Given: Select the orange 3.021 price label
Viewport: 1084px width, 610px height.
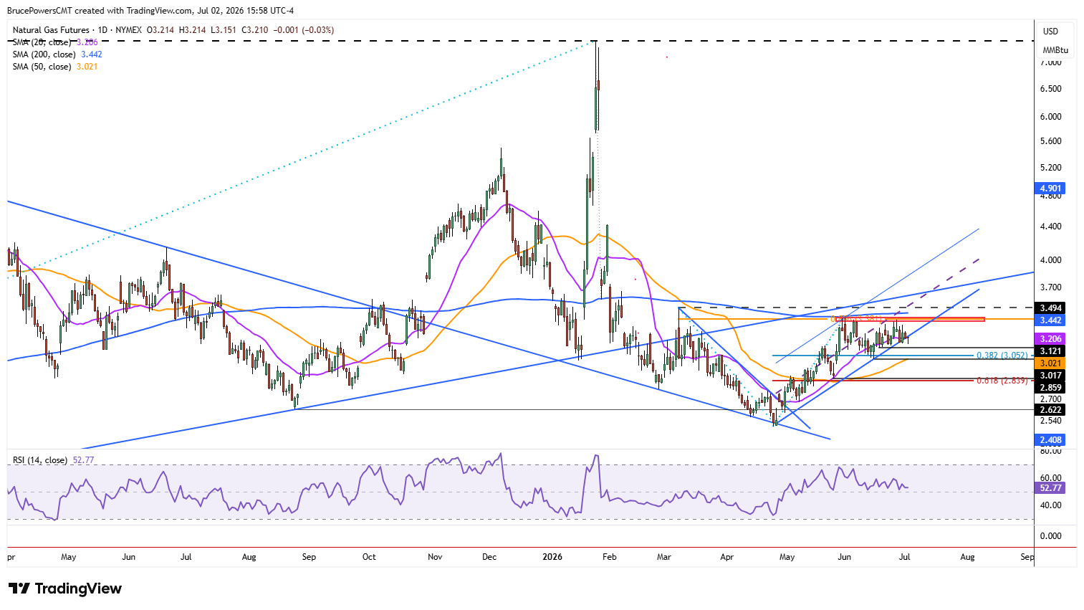Looking at the screenshot, I should [1050, 363].
